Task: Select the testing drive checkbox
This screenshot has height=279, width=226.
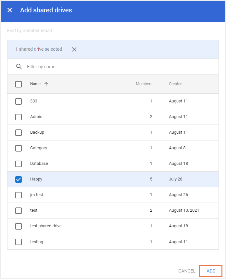Action: tap(19, 242)
